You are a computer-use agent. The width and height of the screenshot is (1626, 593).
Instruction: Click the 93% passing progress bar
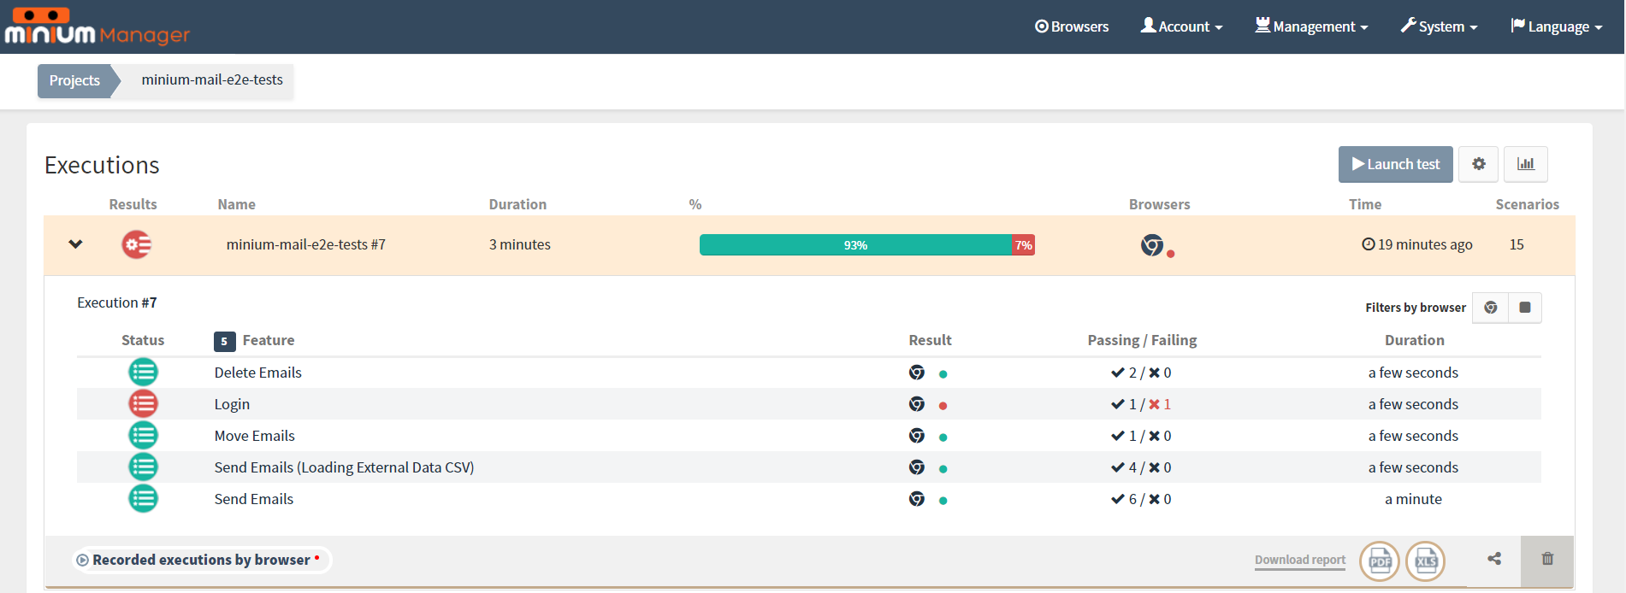tap(855, 245)
